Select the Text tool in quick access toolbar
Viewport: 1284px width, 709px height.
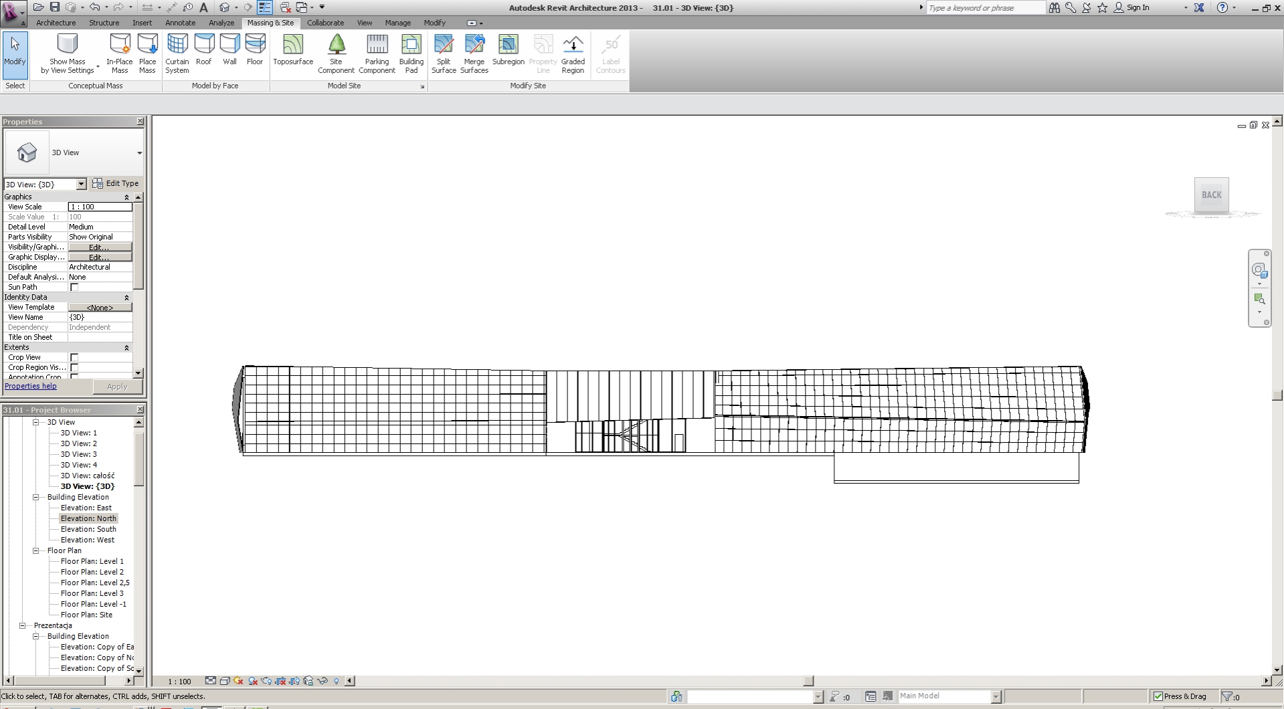203,7
